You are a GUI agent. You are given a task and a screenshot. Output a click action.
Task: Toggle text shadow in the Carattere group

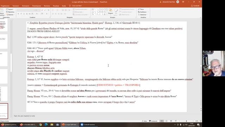[27, 14]
